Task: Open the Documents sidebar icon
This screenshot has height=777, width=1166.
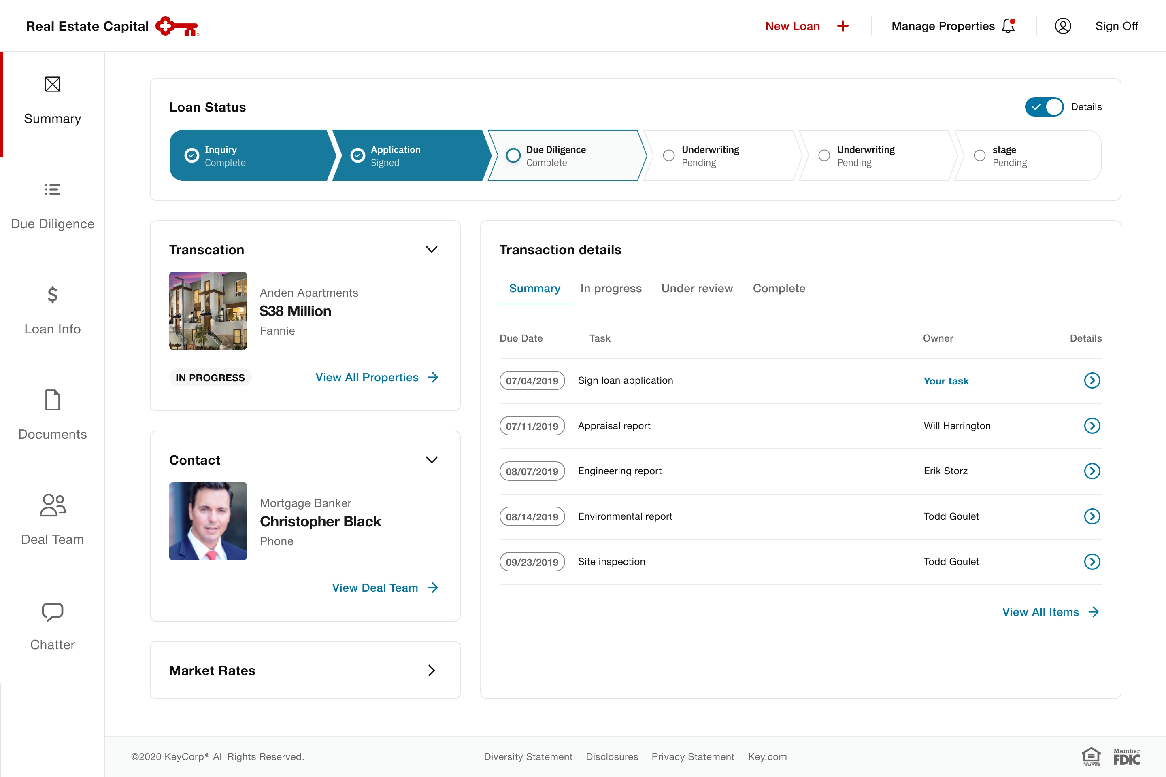Action: 52,400
